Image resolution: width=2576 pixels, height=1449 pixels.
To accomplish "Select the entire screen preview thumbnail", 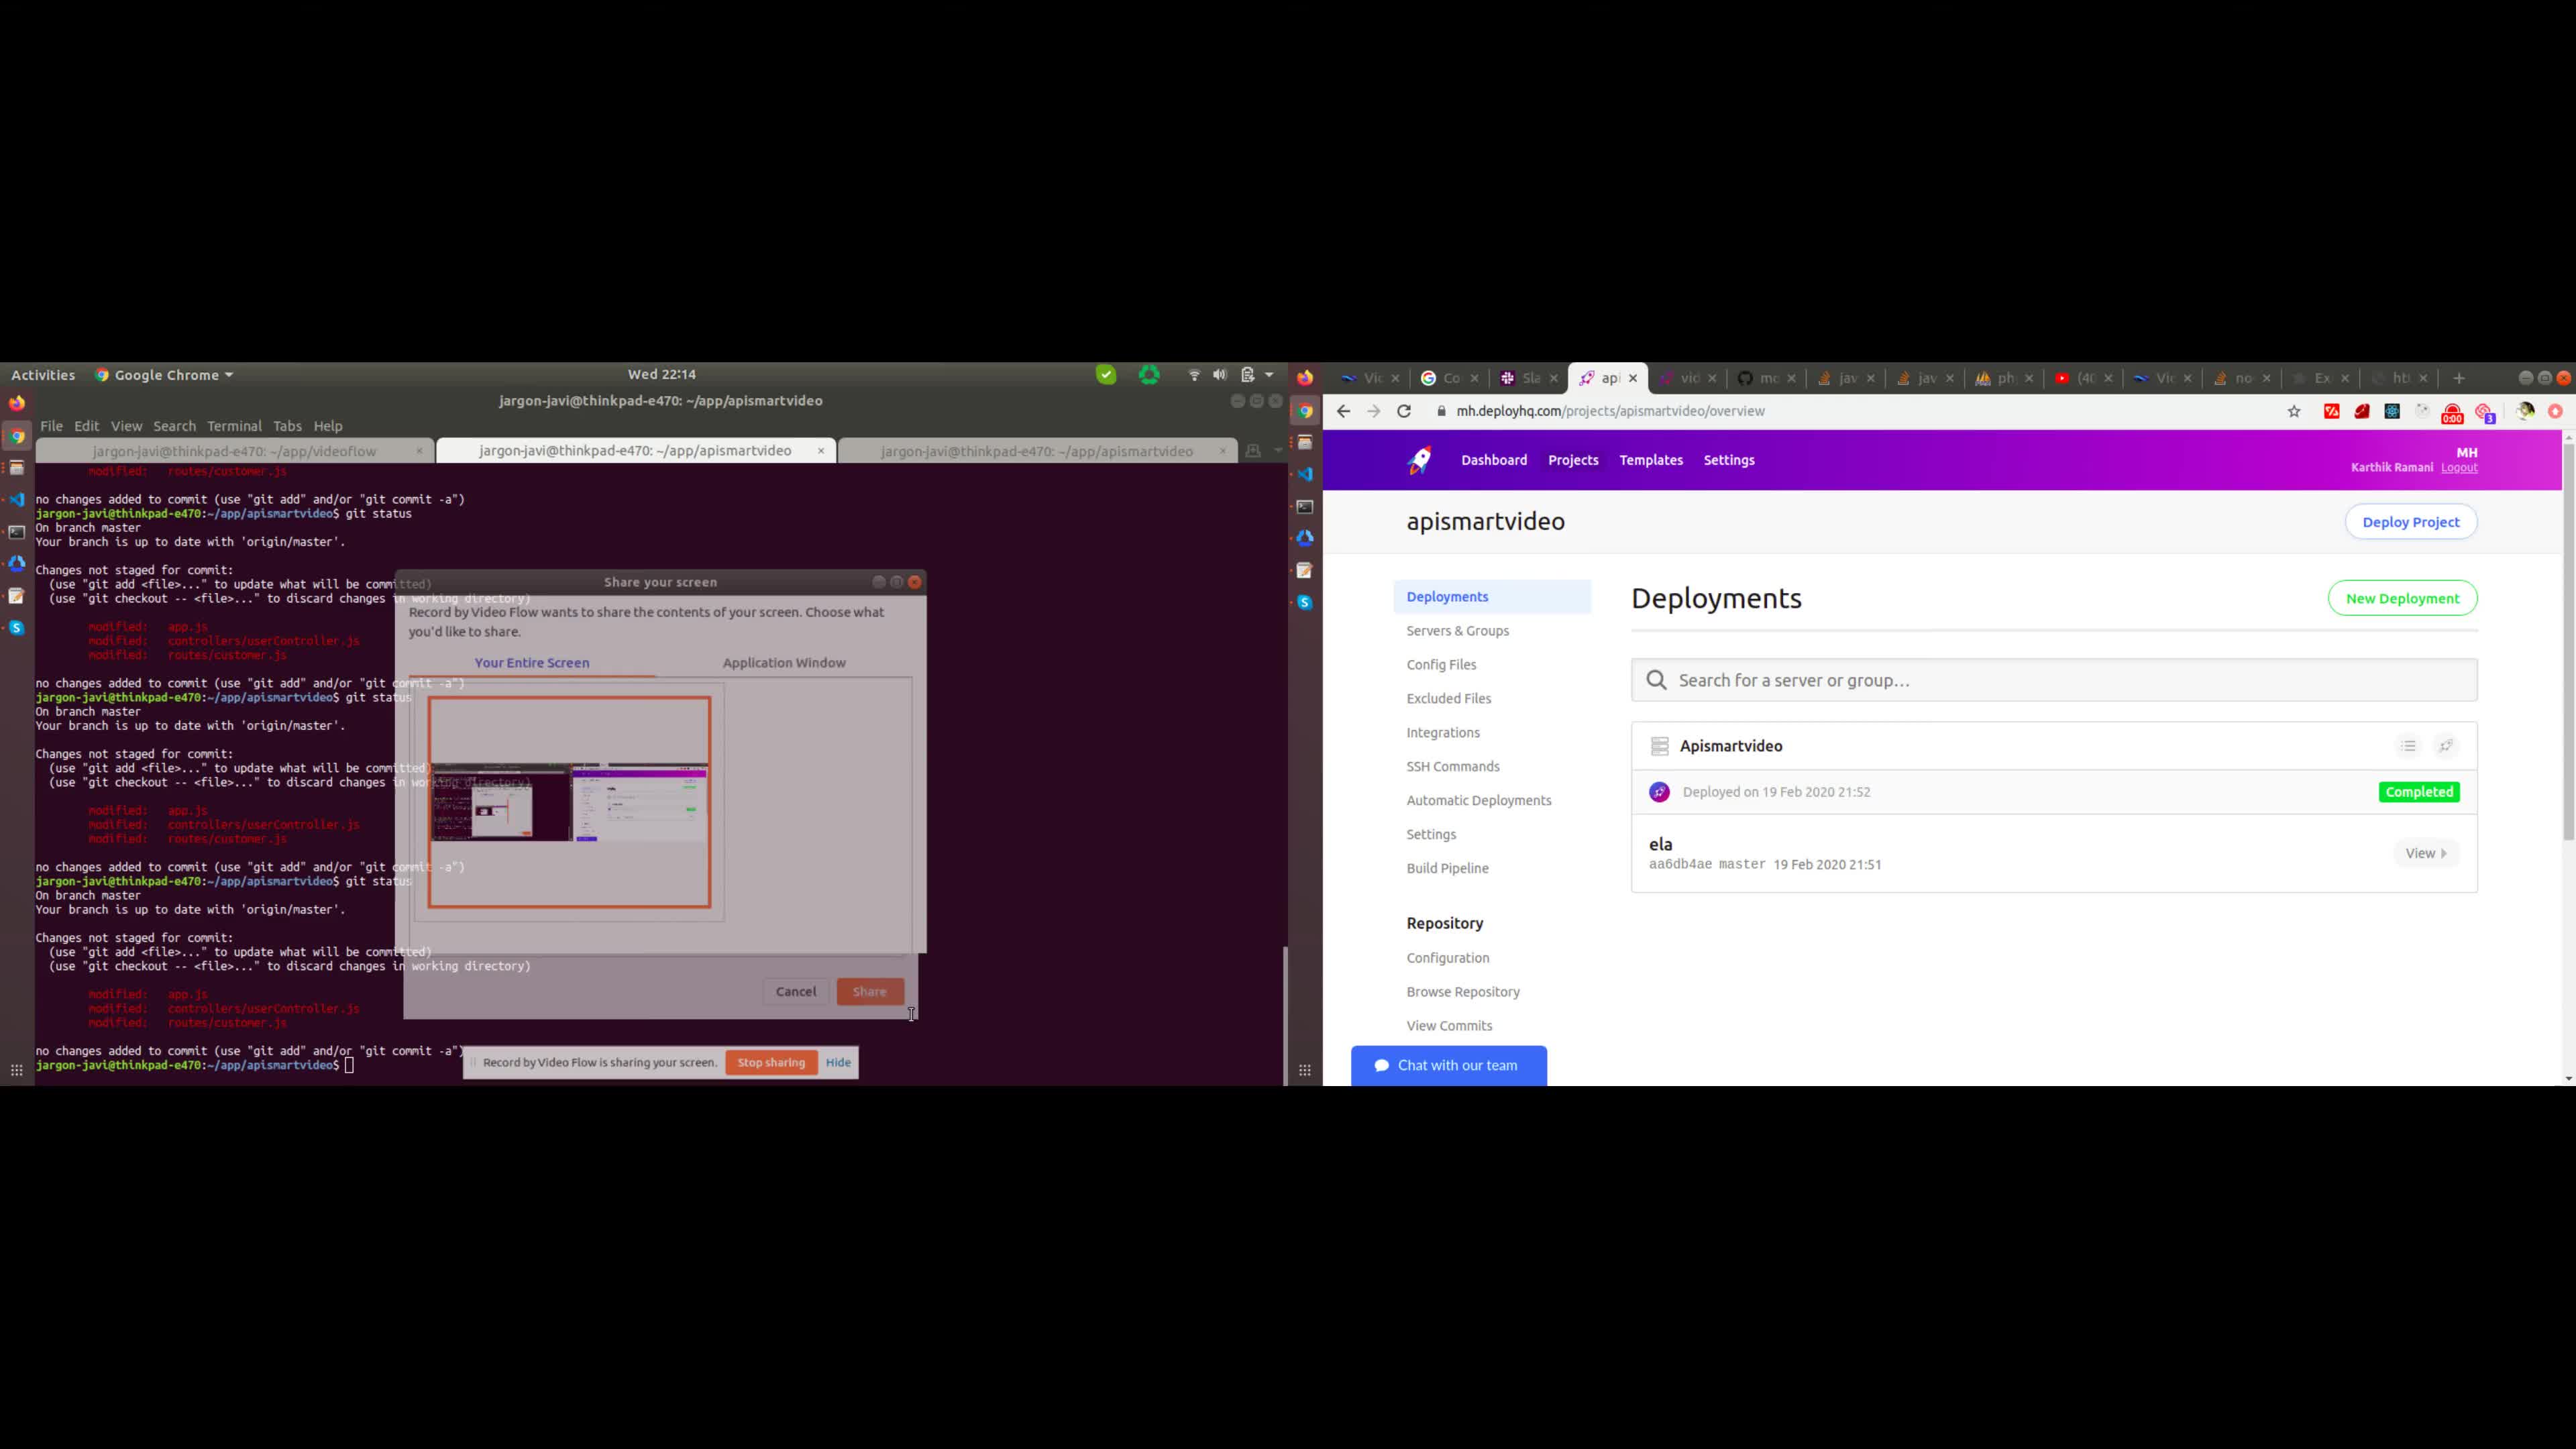I will 569,803.
